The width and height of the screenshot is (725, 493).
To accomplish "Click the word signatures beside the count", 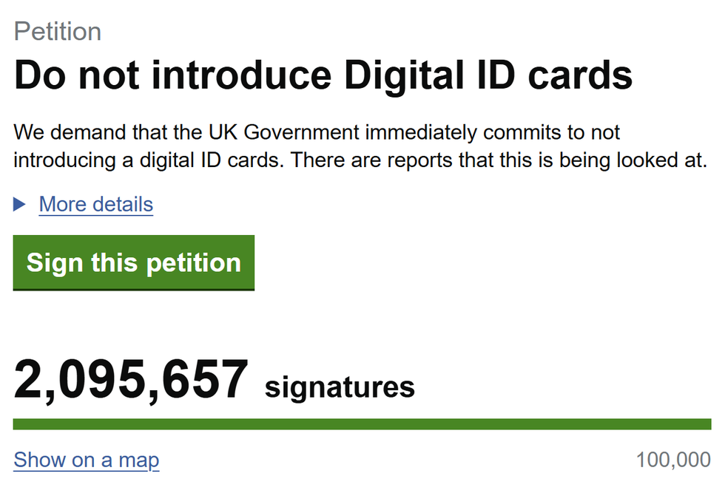I will click(340, 385).
